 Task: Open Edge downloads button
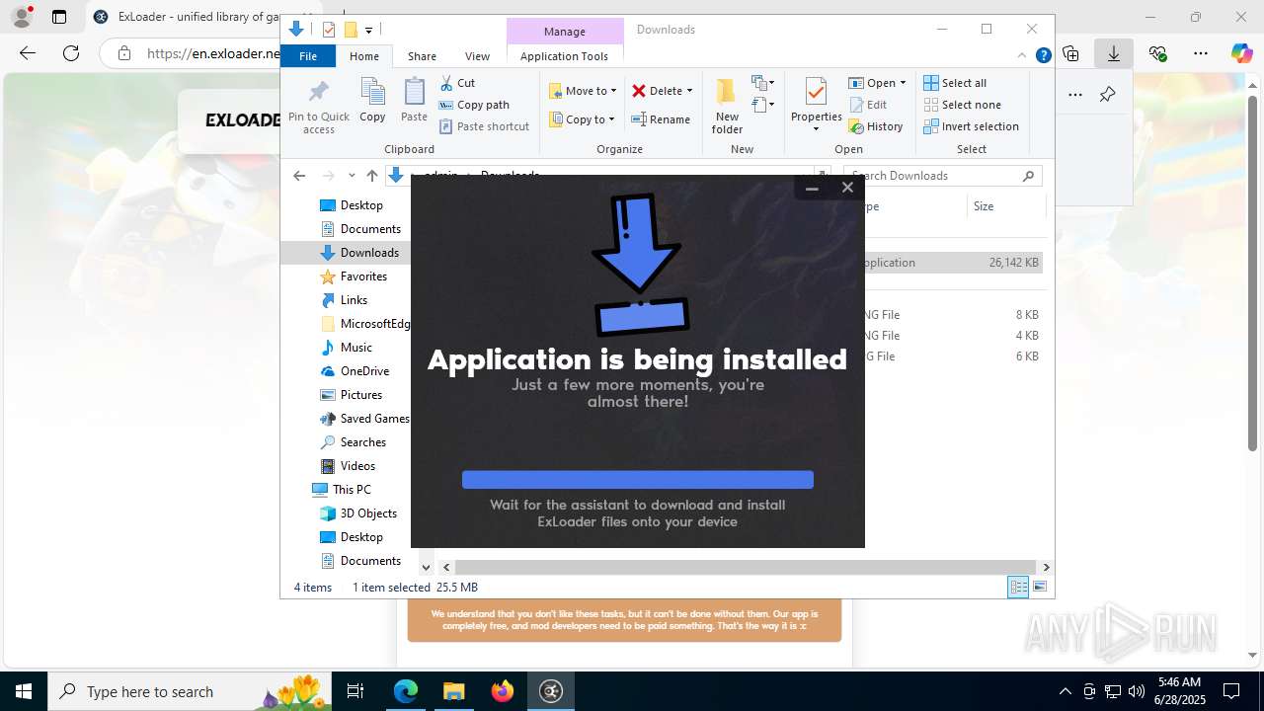pyautogui.click(x=1114, y=53)
